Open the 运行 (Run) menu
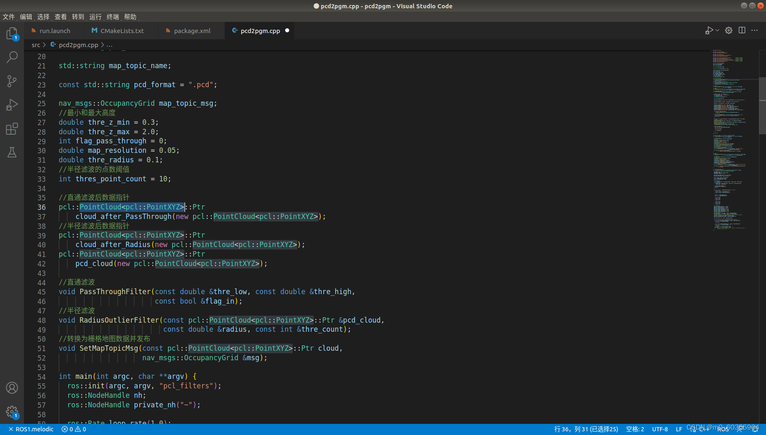 (95, 17)
